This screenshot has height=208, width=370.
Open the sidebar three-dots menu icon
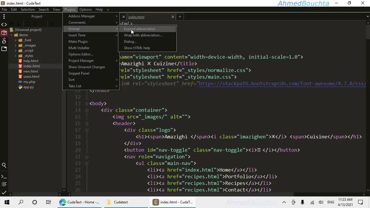[4, 17]
